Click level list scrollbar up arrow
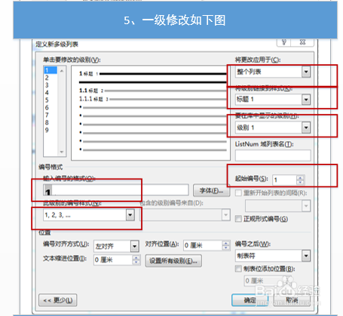The image size is (343, 316). point(62,71)
